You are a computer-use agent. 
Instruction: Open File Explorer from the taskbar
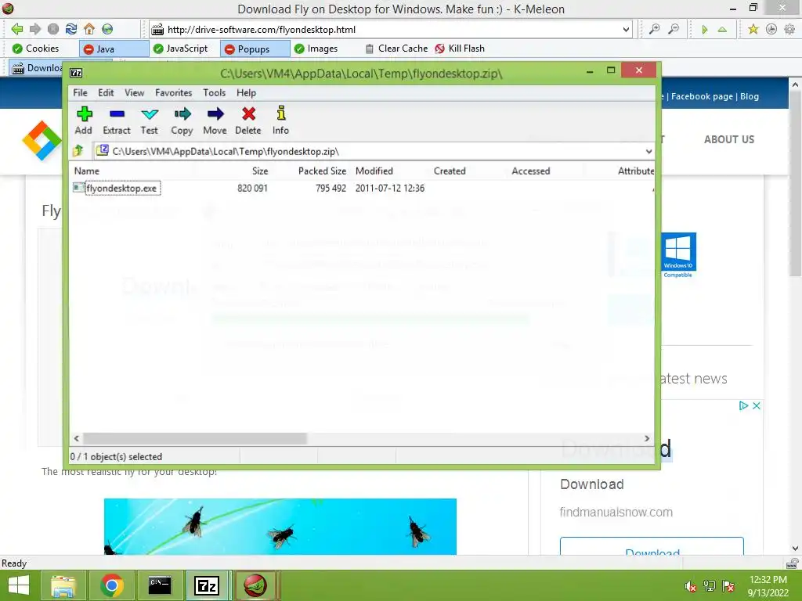(63, 585)
